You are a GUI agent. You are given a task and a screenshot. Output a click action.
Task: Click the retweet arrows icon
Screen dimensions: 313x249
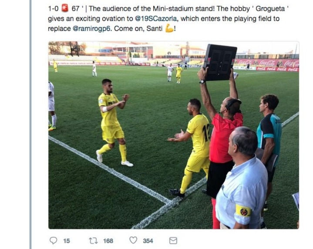tap(93, 240)
